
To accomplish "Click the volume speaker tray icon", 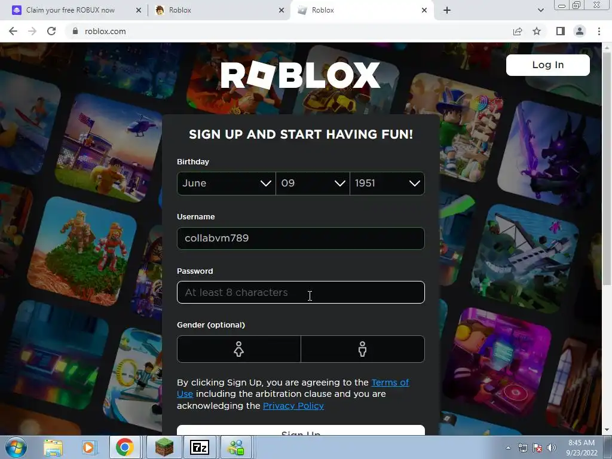I will [x=552, y=448].
